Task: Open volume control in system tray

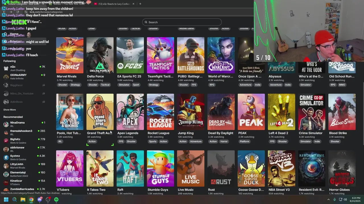Action: tap(345, 199)
